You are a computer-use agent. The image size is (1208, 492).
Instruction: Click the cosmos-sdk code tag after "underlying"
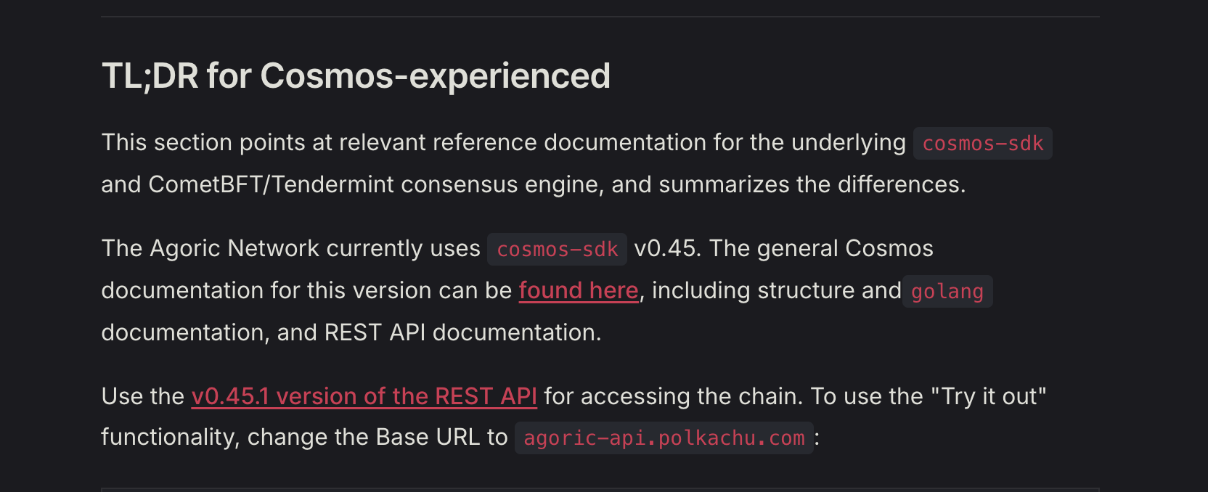pos(982,144)
